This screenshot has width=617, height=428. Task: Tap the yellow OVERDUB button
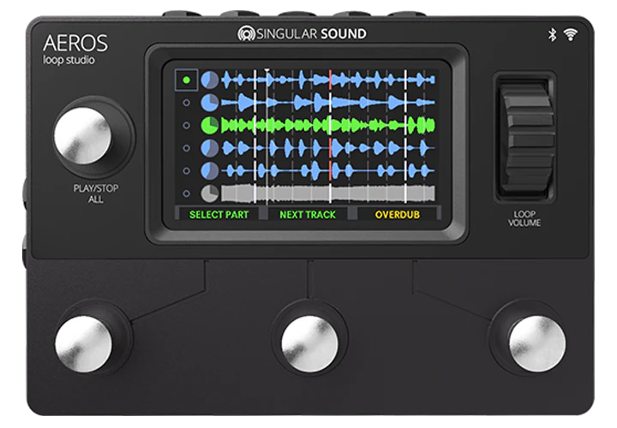click(398, 214)
